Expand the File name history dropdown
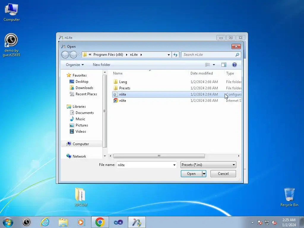Screen dimensions: 304x228 [x=174, y=165]
